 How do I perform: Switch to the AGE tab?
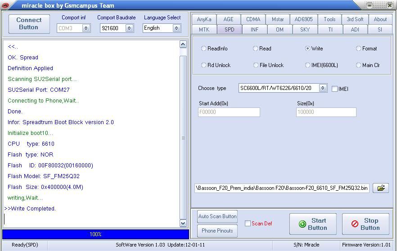coord(228,19)
